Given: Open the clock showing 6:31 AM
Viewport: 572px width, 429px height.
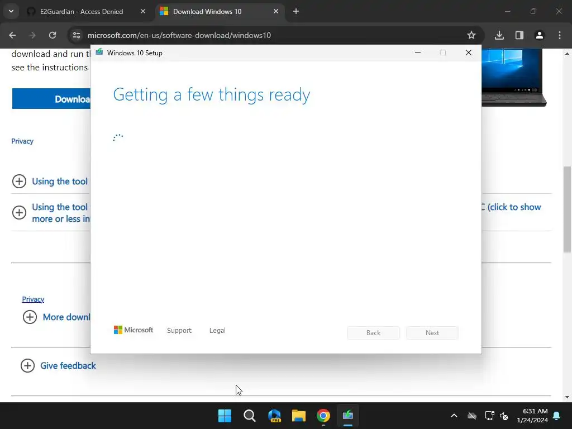Looking at the screenshot, I should pos(532,416).
